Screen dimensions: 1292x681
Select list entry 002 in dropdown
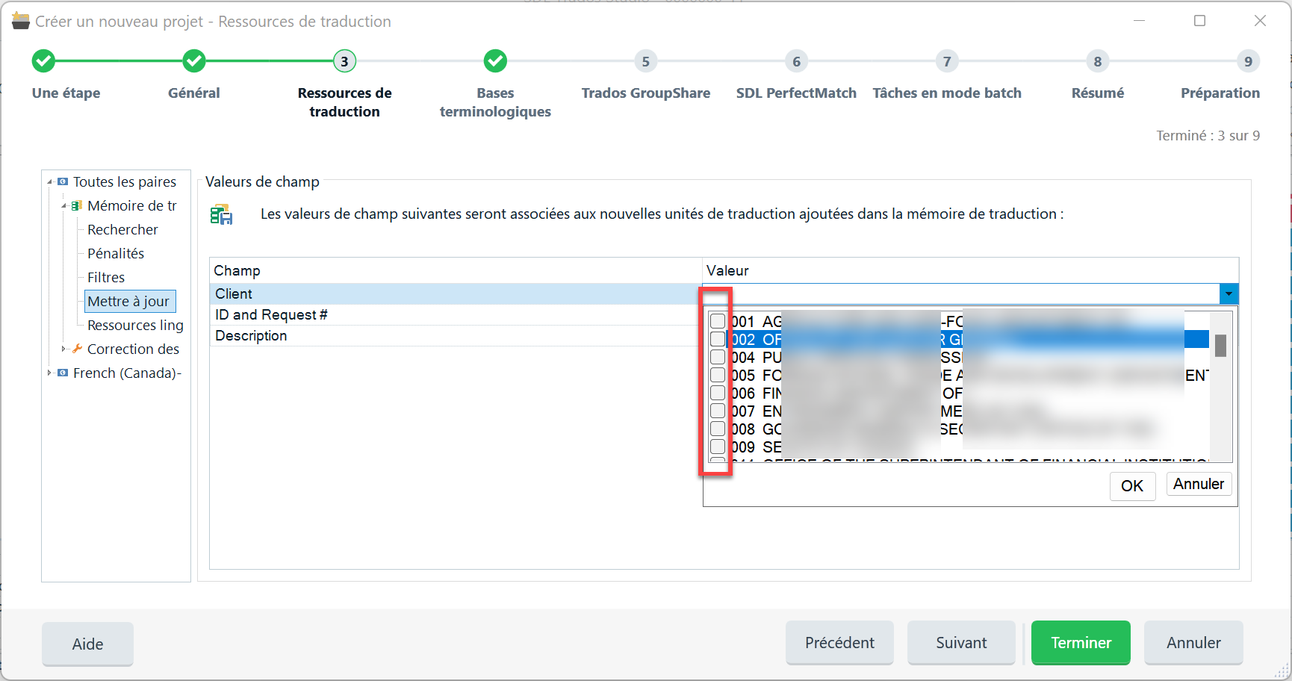point(968,339)
